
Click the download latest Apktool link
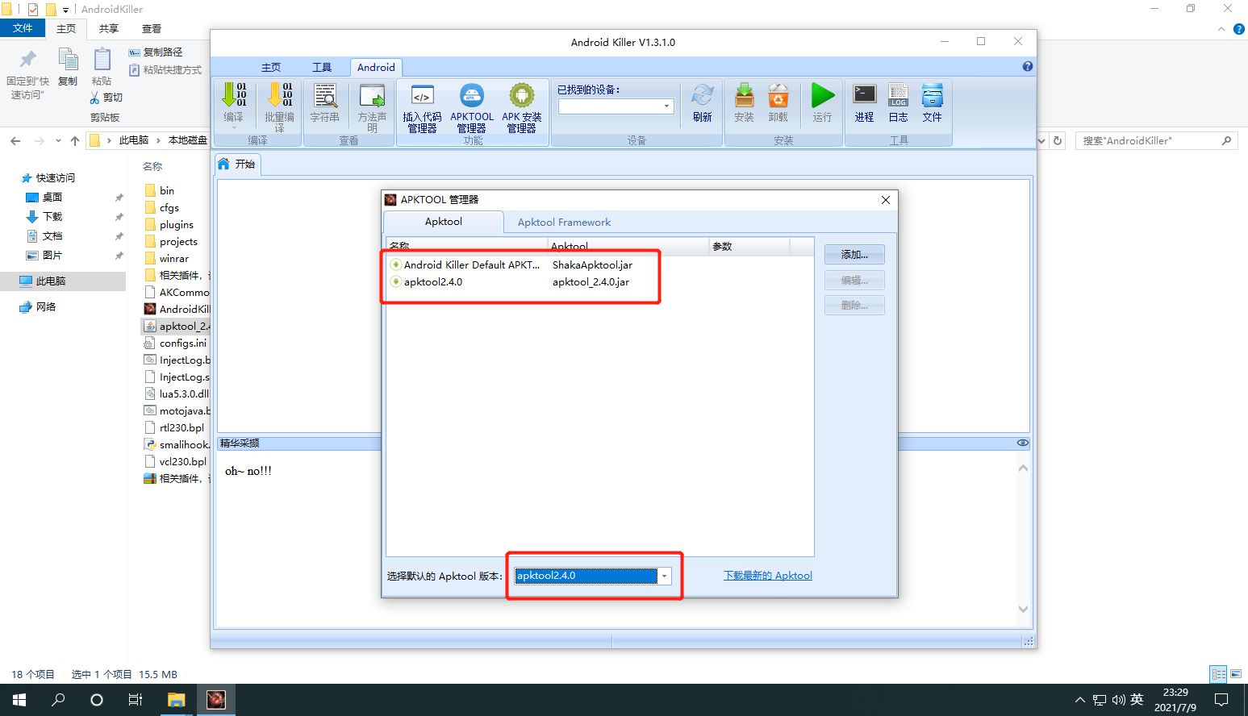[767, 576]
